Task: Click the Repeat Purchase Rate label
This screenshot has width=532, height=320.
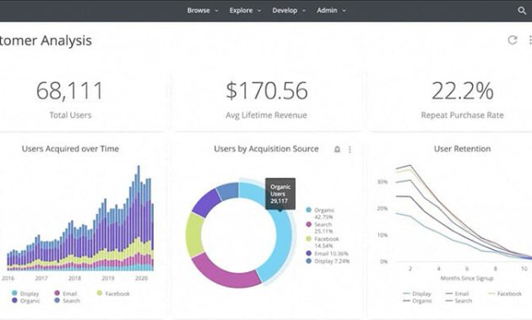Action: pos(462,115)
